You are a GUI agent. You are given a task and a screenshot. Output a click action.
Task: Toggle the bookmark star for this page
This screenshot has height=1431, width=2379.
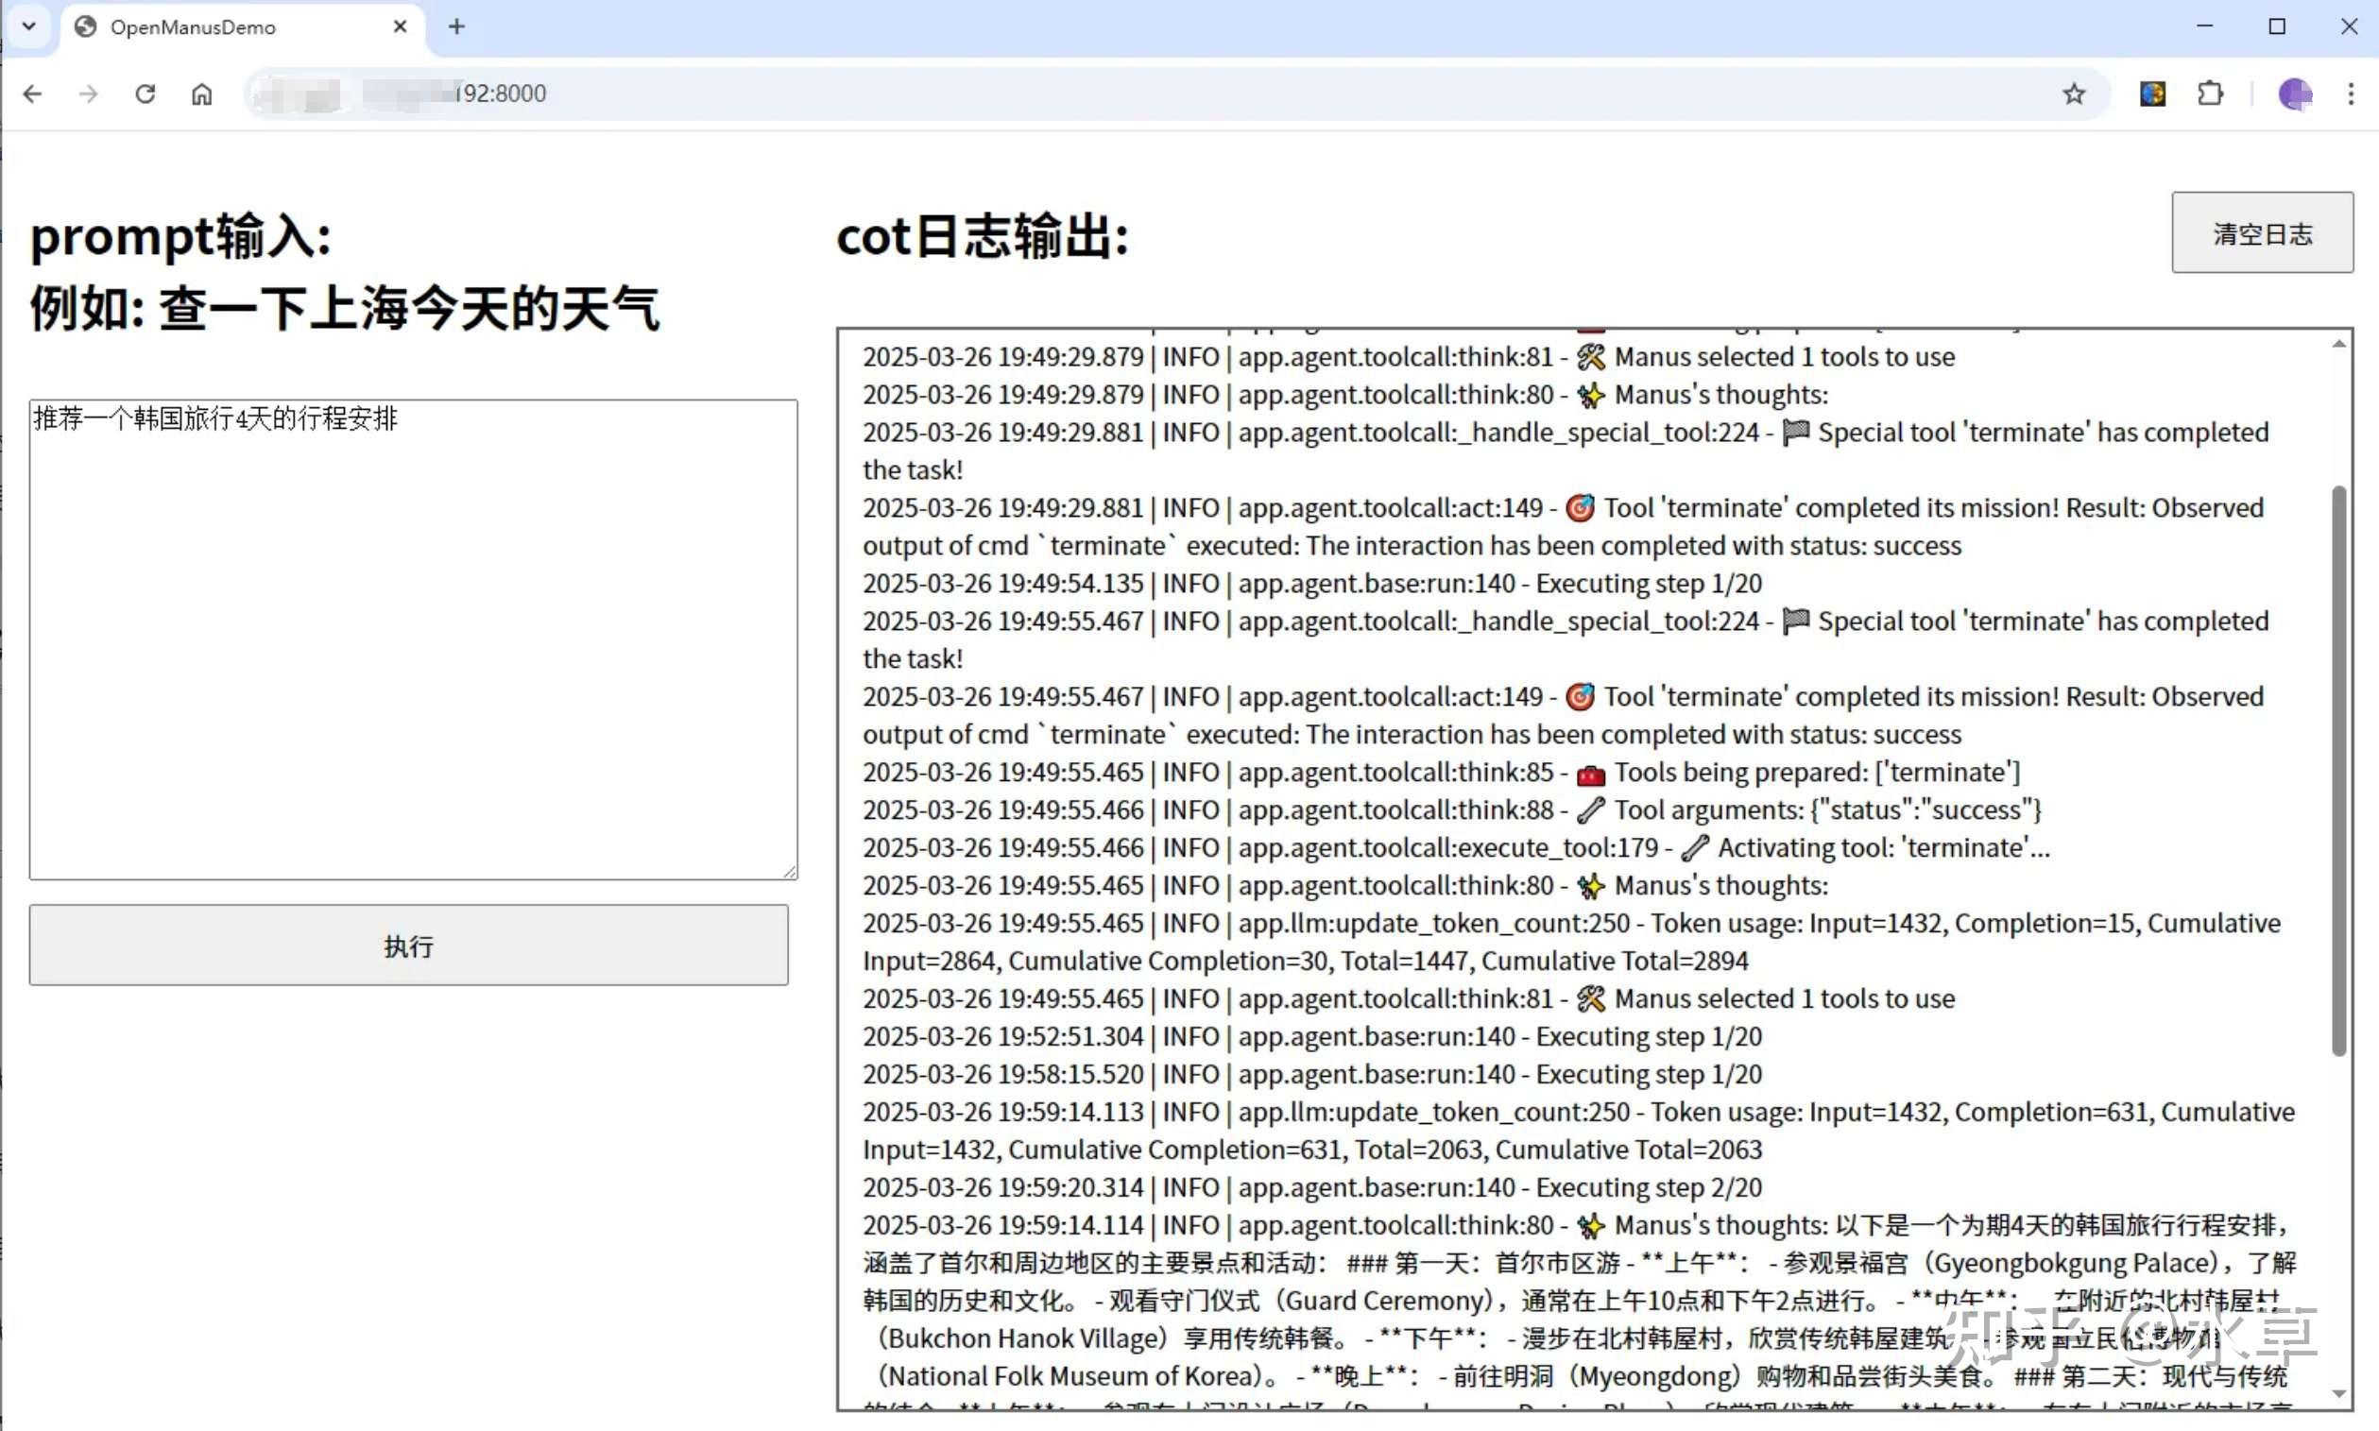coord(2073,93)
